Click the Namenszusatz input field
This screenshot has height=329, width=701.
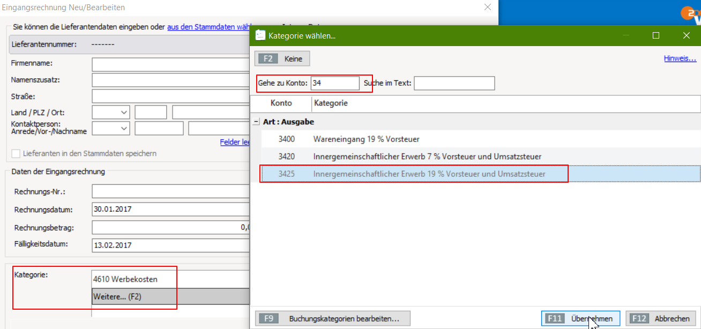tap(171, 80)
